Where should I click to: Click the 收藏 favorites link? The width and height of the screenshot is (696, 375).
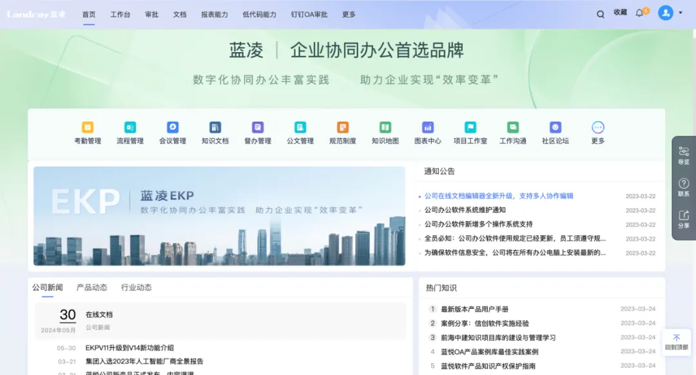(x=620, y=12)
